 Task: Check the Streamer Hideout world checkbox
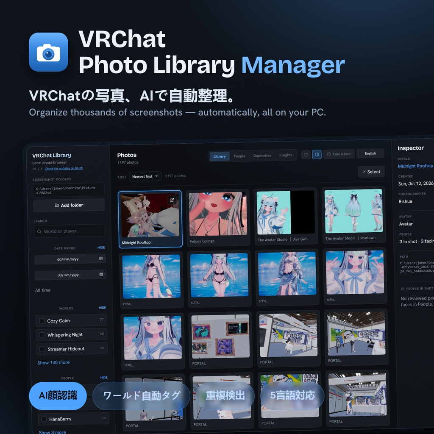coord(42,349)
